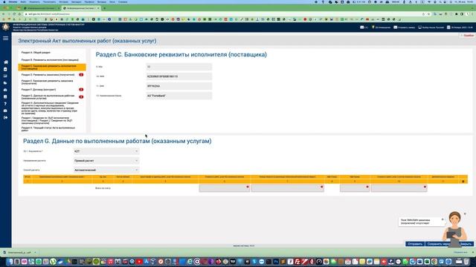Click the second grey total field under table
Image resolution: width=476 pixels, height=267 pixels.
[287, 188]
